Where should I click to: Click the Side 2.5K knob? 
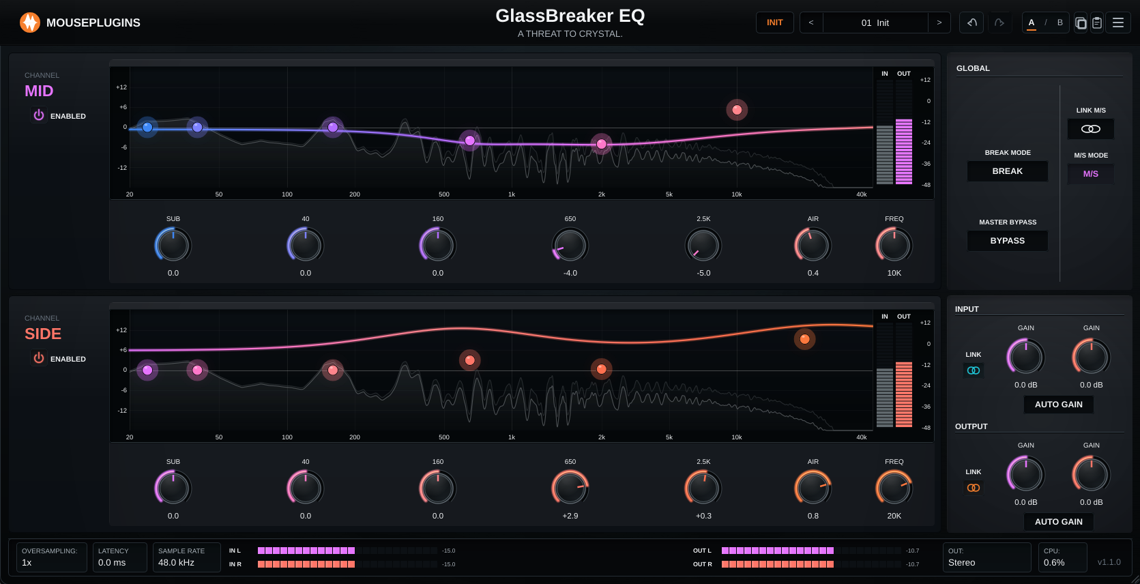click(x=703, y=488)
